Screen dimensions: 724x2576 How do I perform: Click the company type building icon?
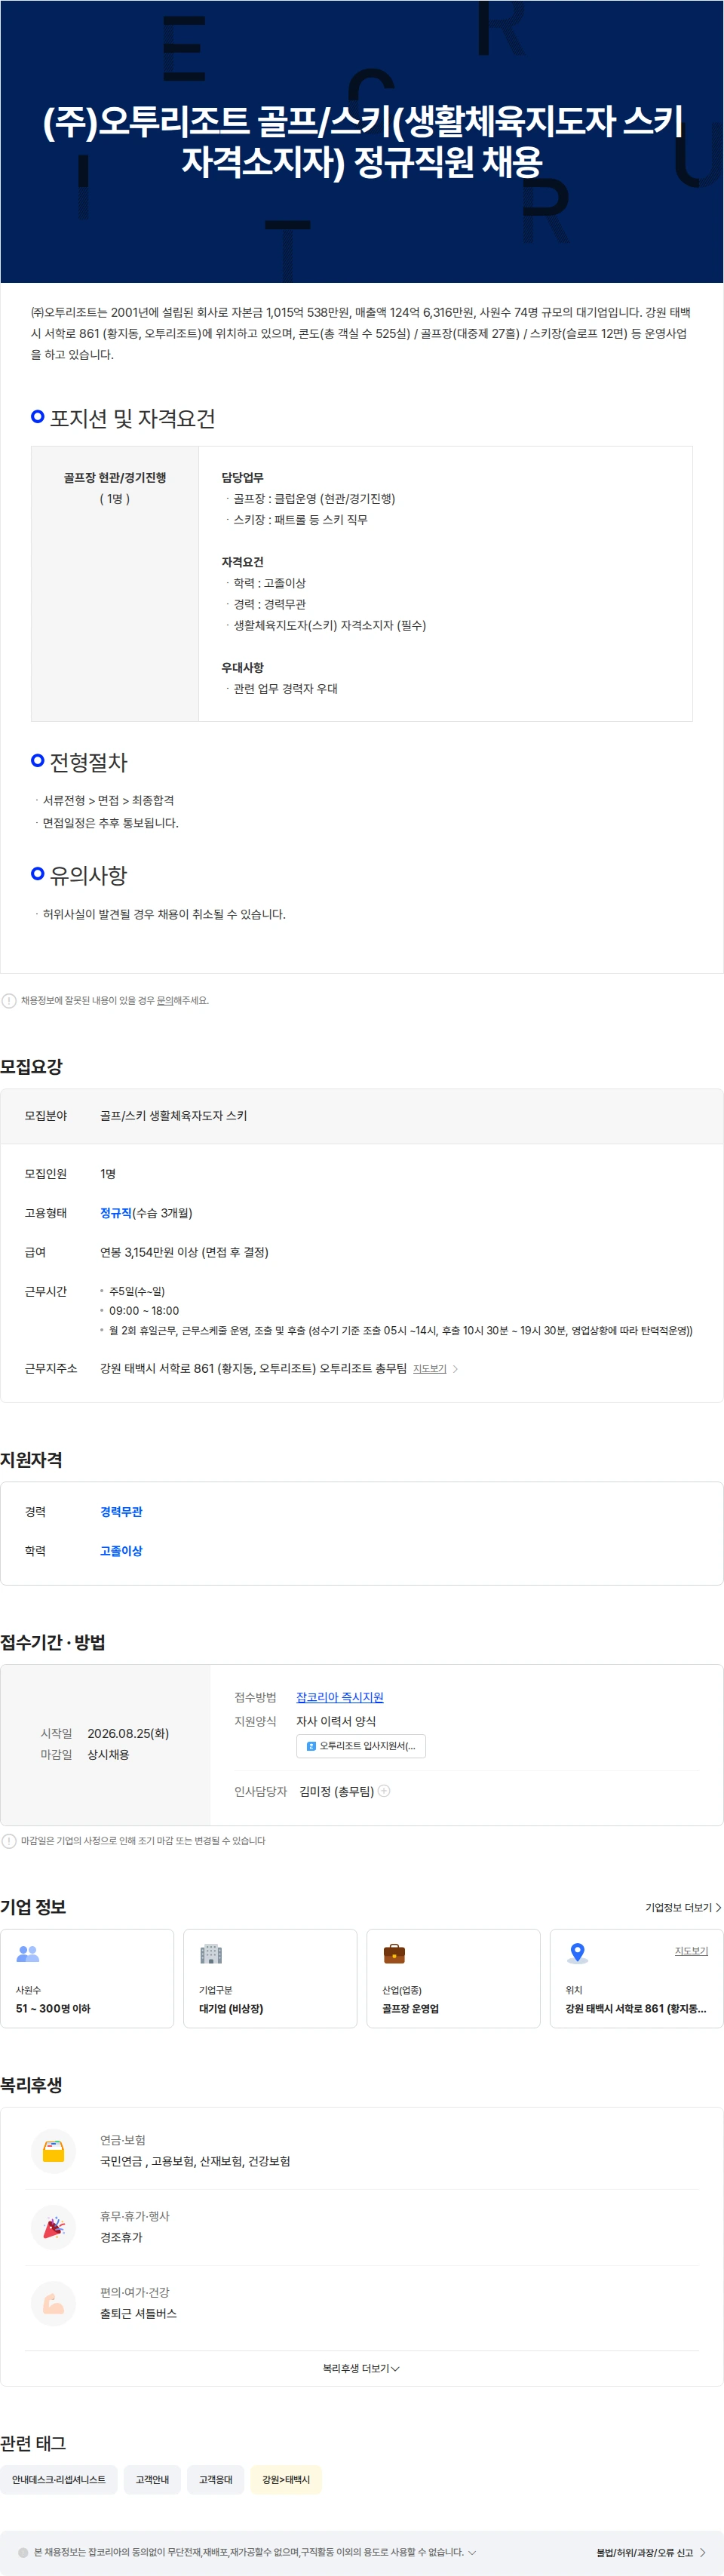[x=211, y=1953]
